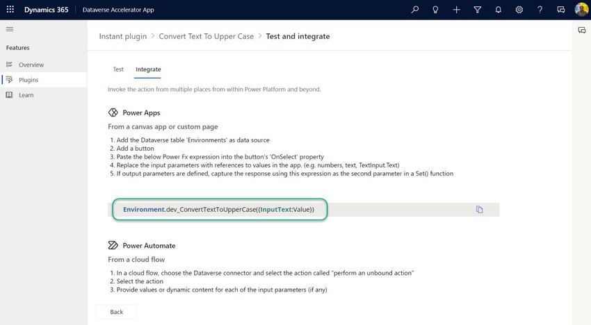This screenshot has width=591, height=325.
Task: Collapse the left navigation hamburger menu
Action: [10, 29]
